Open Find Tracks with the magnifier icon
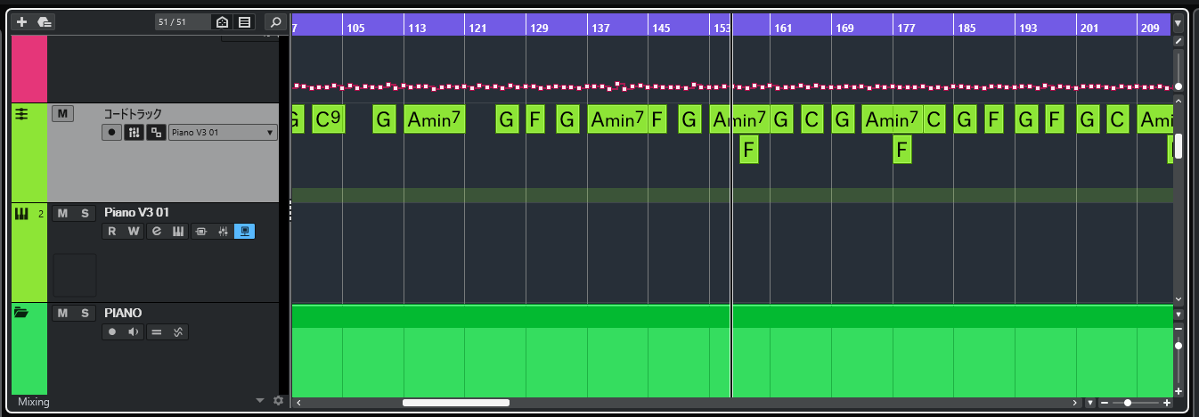1199x417 pixels. (x=276, y=22)
